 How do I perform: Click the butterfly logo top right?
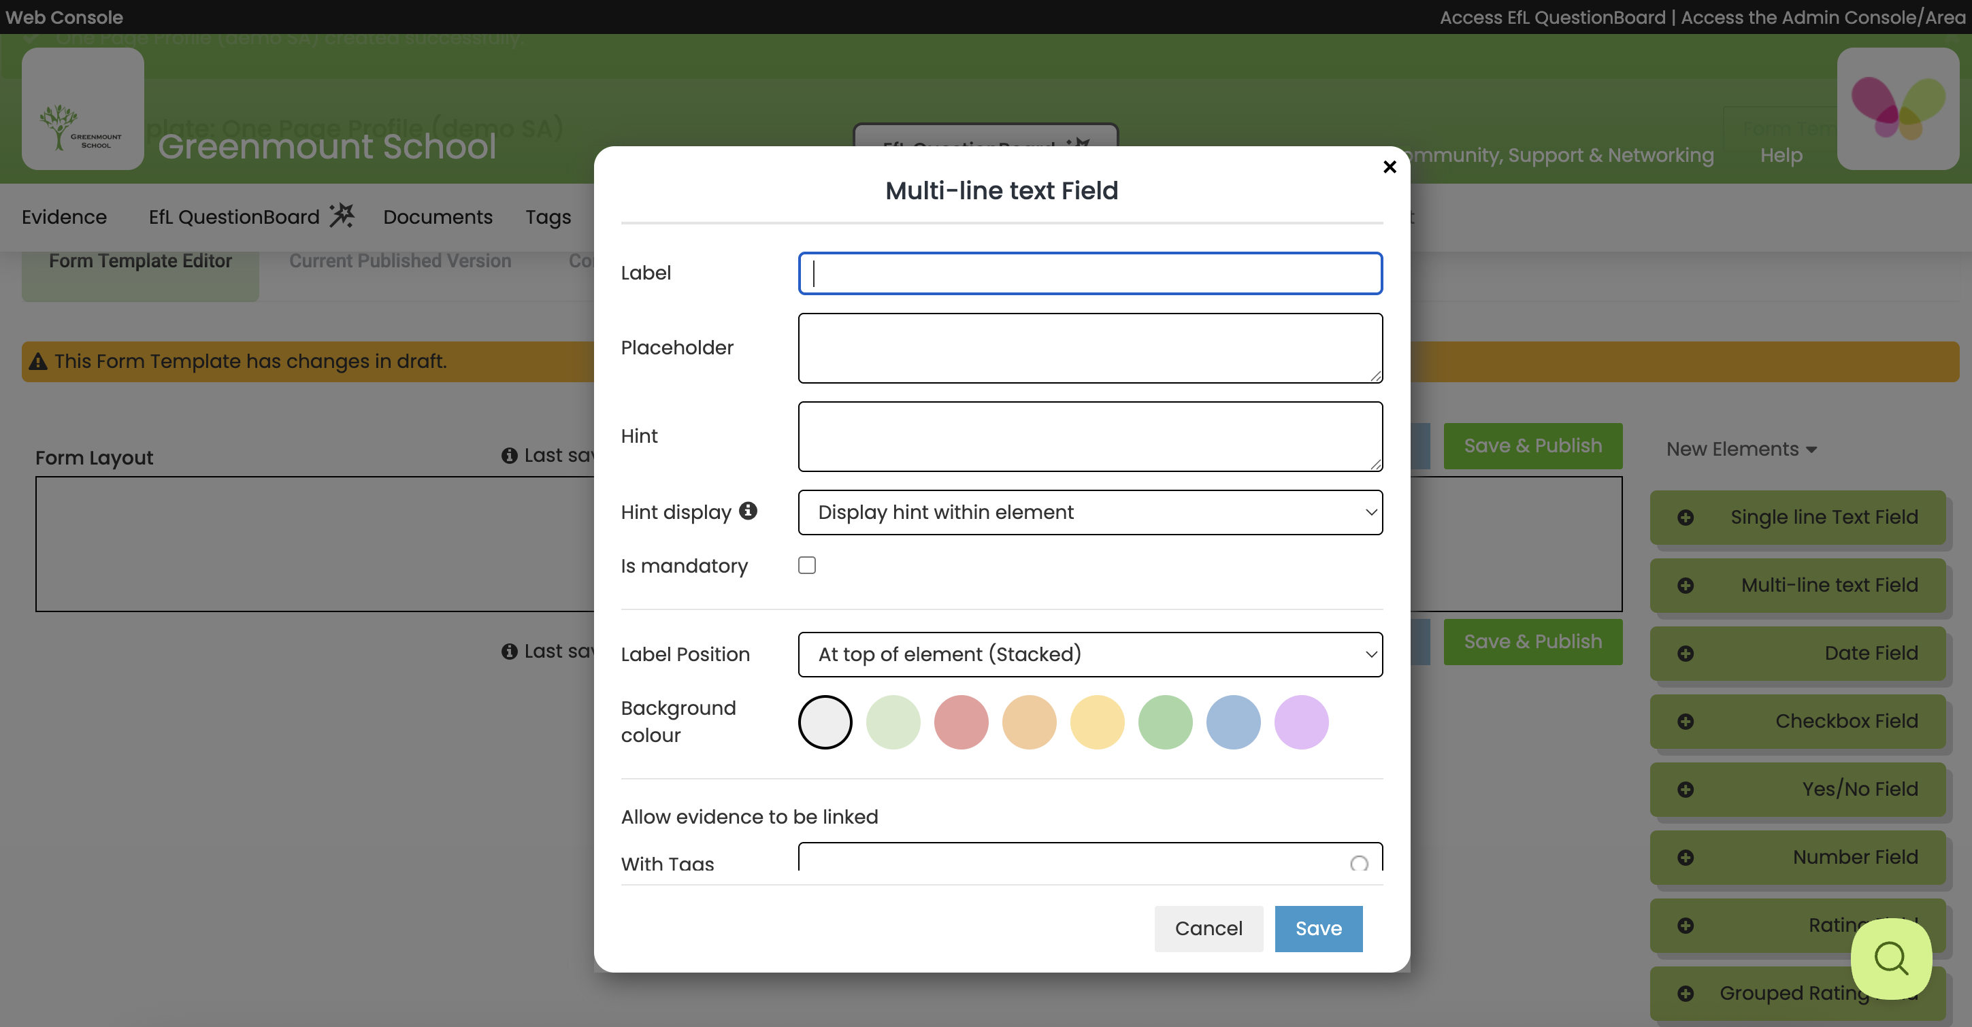tap(1899, 109)
